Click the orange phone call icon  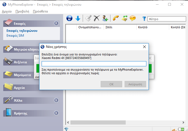coord(116,18)
